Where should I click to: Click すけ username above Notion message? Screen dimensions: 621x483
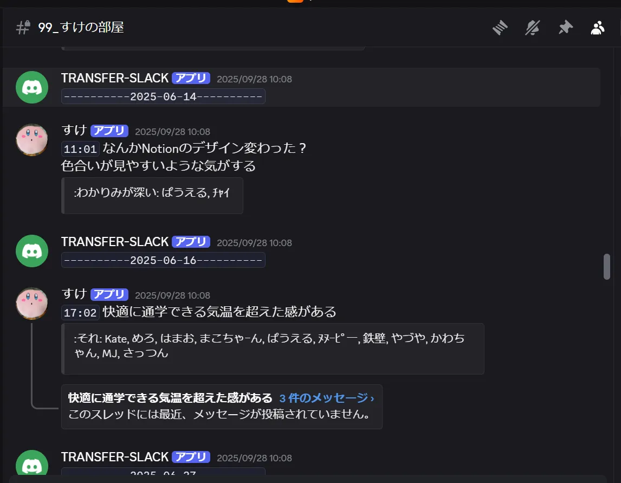[x=74, y=130]
